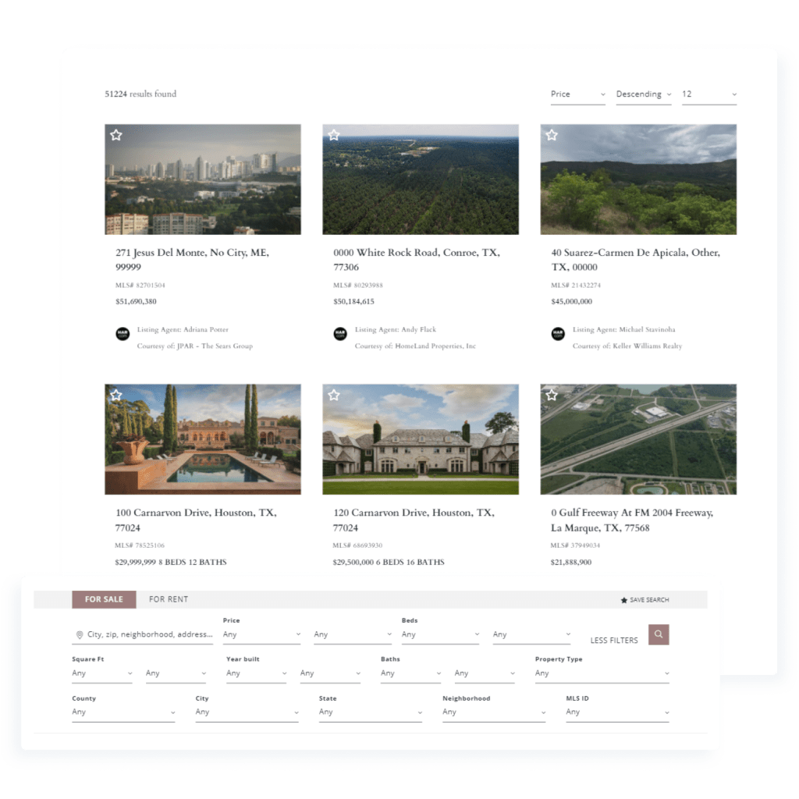Expand the State filter dropdown

tap(371, 712)
